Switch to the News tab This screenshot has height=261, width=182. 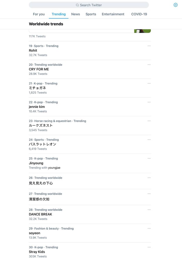tap(75, 14)
